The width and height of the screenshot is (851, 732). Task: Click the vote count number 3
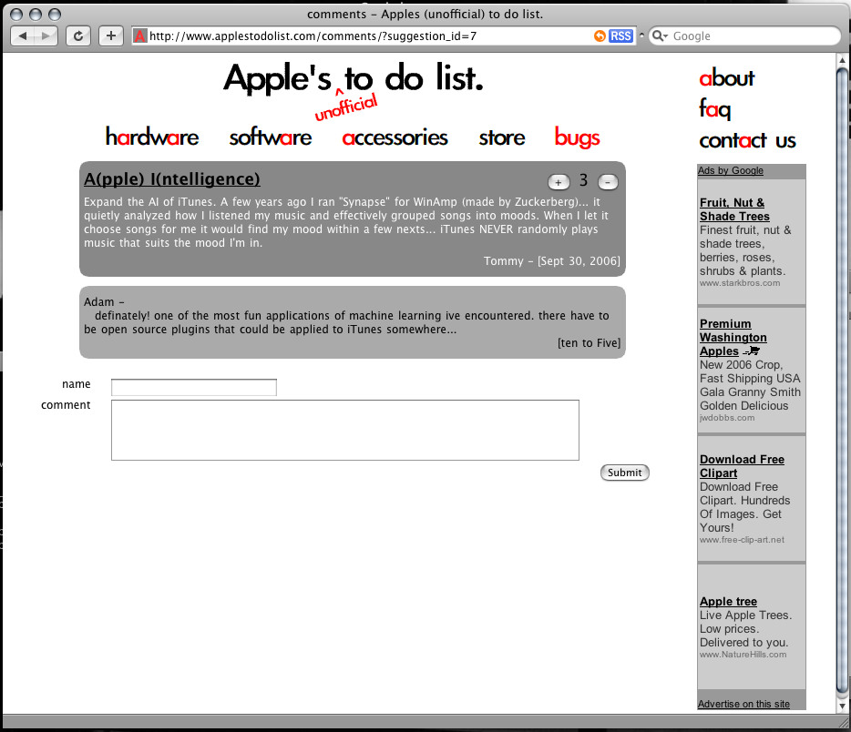pos(583,180)
